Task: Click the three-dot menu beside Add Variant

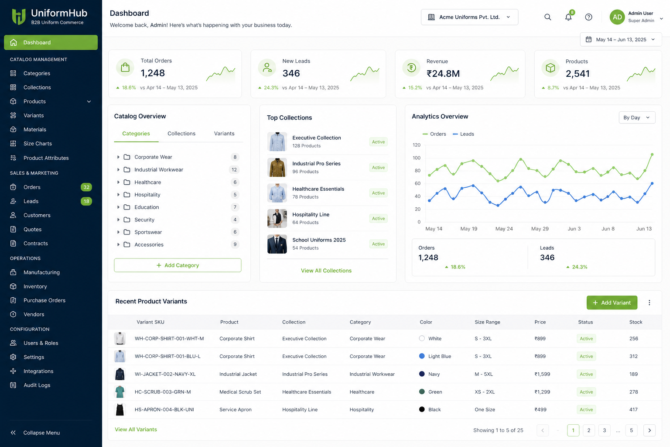Action: point(649,303)
